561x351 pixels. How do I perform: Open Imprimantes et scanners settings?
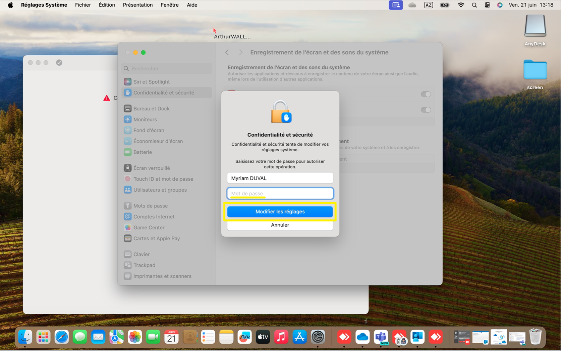tap(167, 276)
